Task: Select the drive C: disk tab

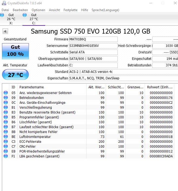Action: point(34,19)
